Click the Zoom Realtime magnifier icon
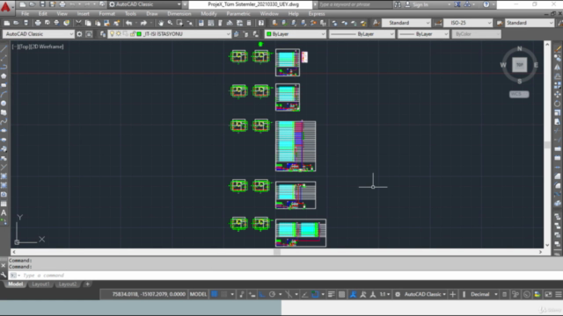This screenshot has height=316, width=563. [x=170, y=23]
